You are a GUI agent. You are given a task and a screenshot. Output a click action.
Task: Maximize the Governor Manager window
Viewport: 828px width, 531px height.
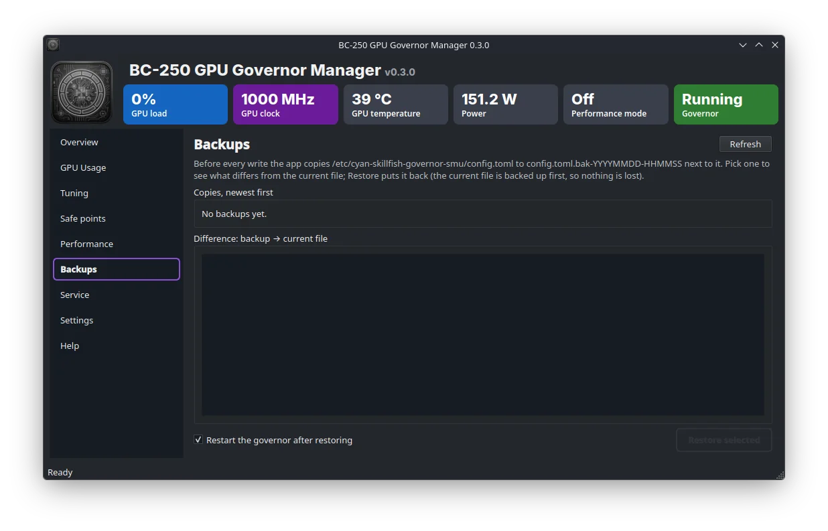click(759, 45)
